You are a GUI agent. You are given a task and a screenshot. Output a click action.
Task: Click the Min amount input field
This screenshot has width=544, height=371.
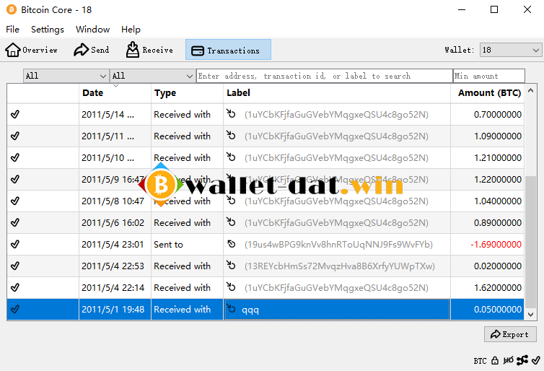[x=489, y=76]
